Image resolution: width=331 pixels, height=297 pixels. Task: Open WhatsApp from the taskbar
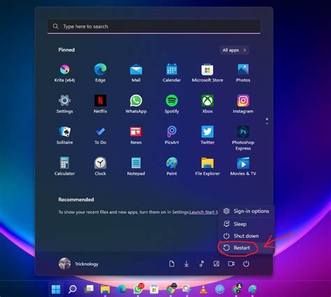pyautogui.click(x=138, y=289)
